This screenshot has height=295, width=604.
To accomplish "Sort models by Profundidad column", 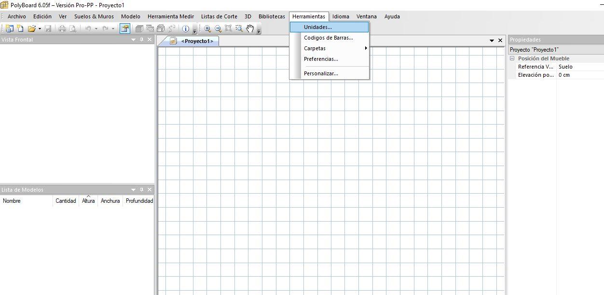I will [x=139, y=201].
